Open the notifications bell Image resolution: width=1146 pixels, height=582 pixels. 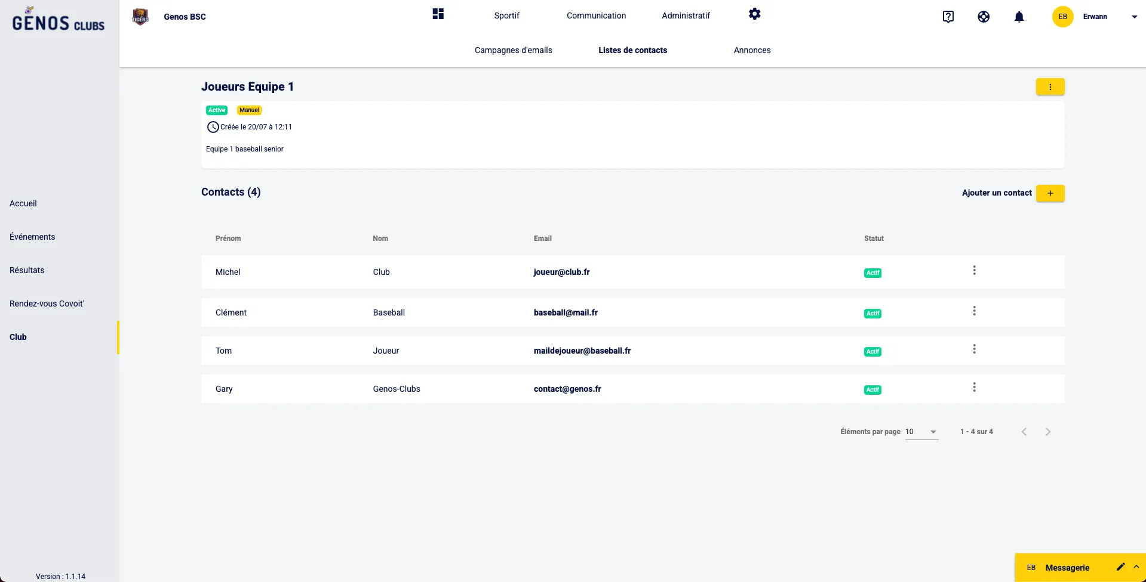click(x=1019, y=17)
